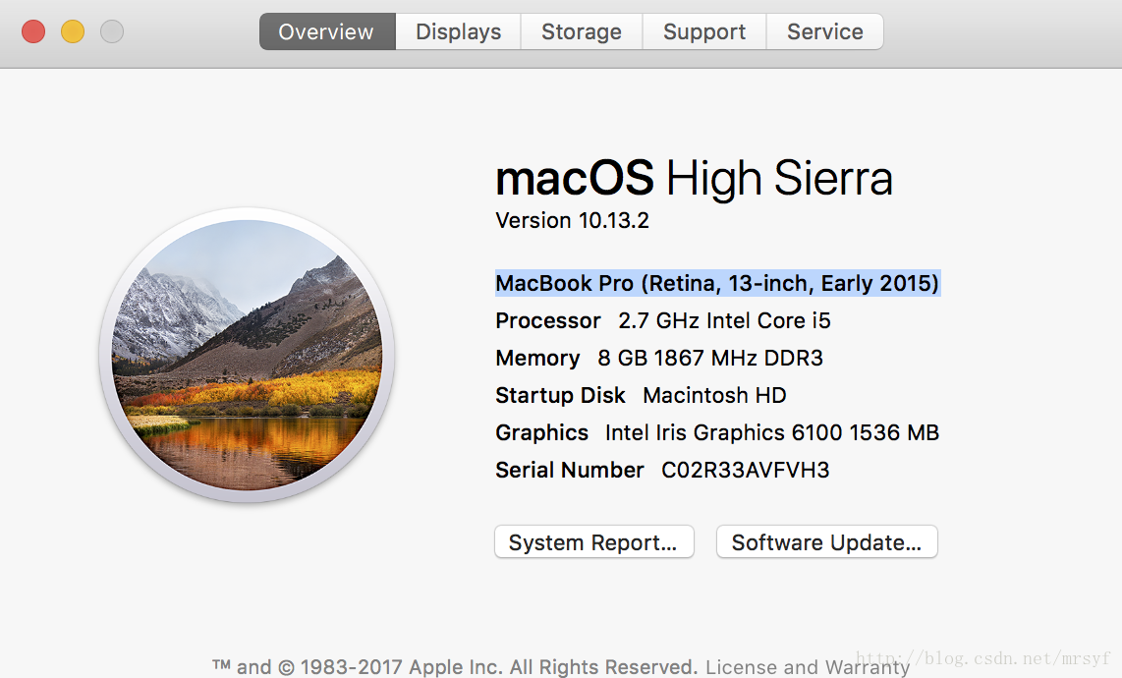Viewport: 1122px width, 678px height.
Task: Click the Graphics Intel Iris 6100 line
Action: [x=717, y=432]
